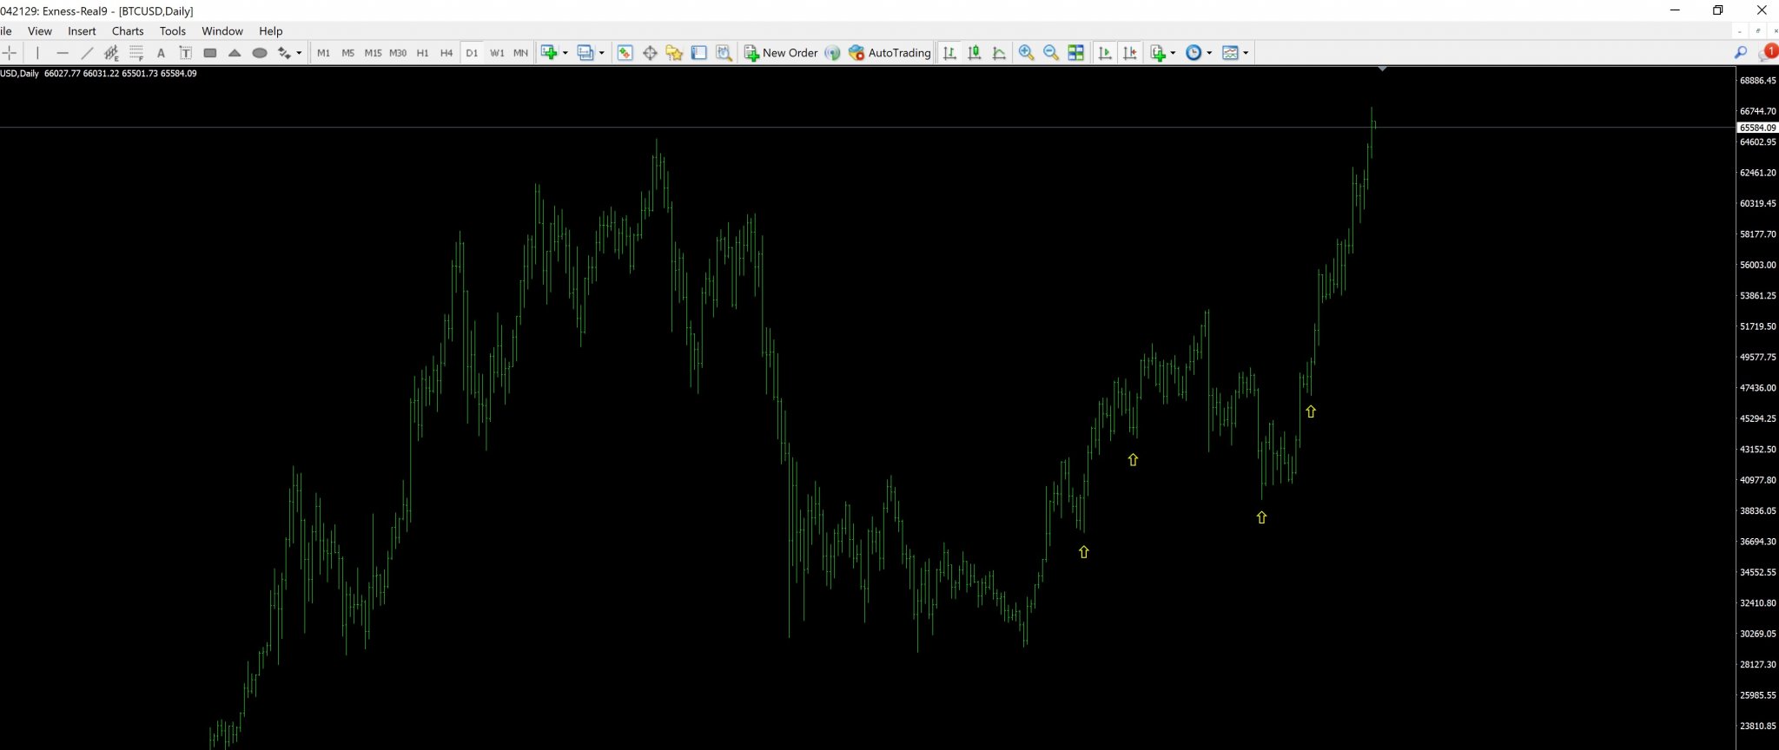Select the Equidistant Channel tool
Screen dimensions: 1779x750
click(x=111, y=53)
